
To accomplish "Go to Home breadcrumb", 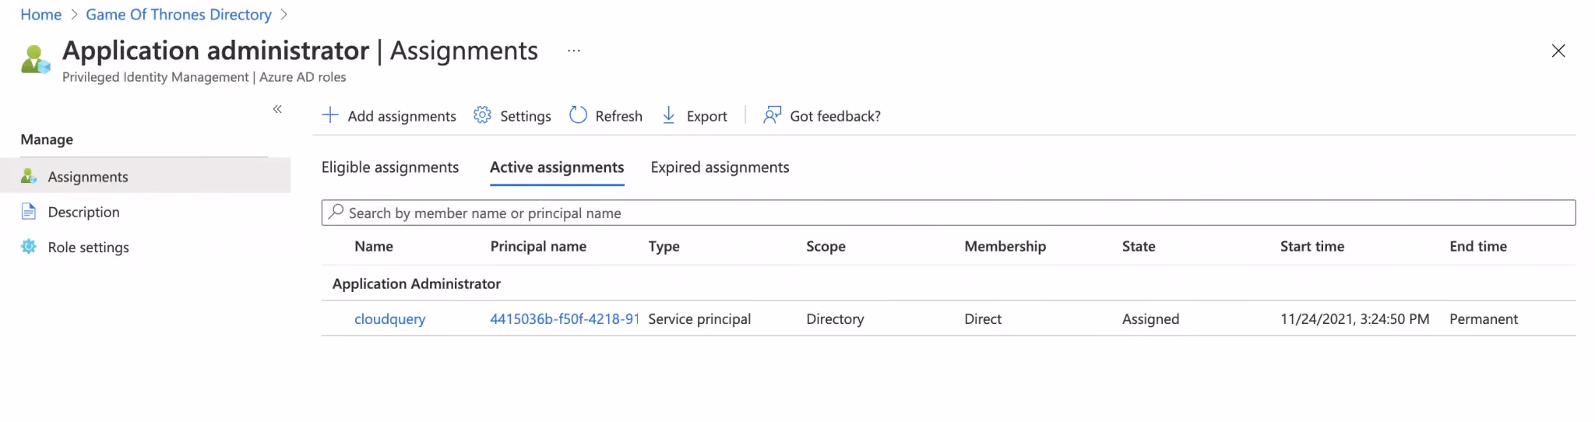I will pyautogui.click(x=40, y=14).
